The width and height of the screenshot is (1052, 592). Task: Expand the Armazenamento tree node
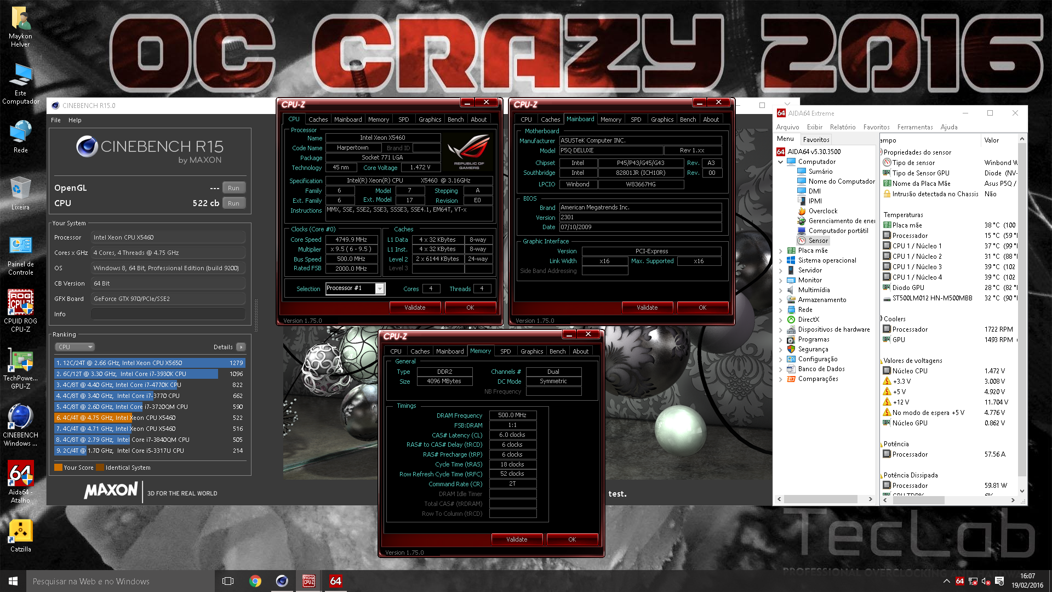780,300
